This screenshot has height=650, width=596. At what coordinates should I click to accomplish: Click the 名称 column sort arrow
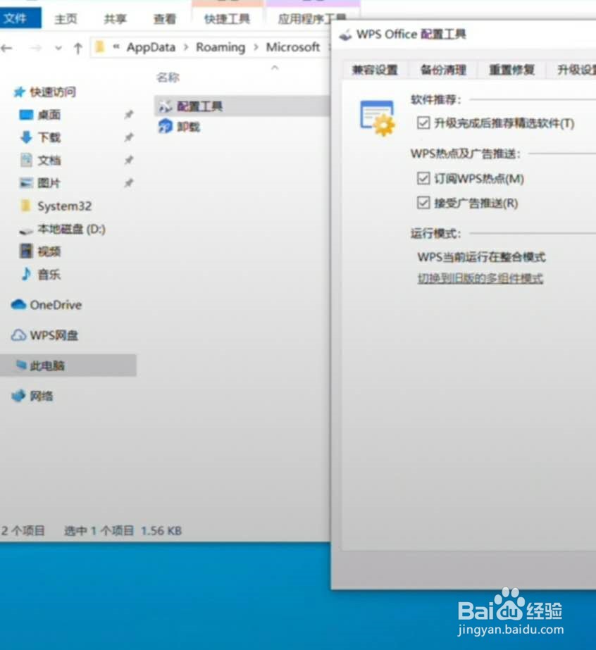[275, 69]
